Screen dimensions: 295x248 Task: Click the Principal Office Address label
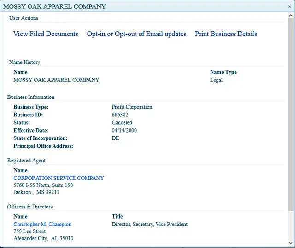coord(43,146)
